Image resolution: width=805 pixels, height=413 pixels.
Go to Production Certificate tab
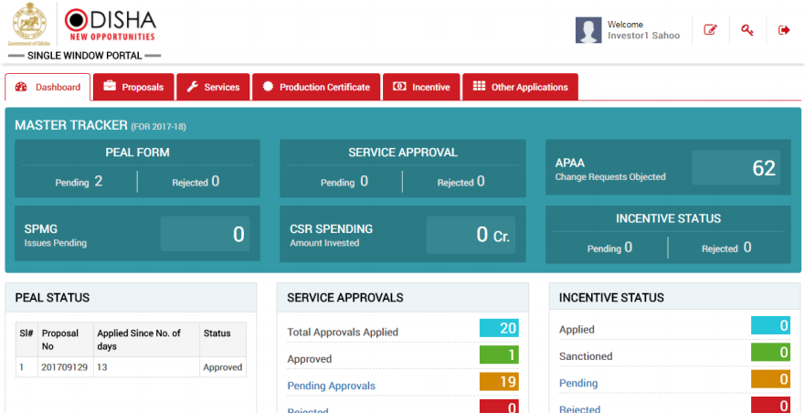tap(315, 88)
